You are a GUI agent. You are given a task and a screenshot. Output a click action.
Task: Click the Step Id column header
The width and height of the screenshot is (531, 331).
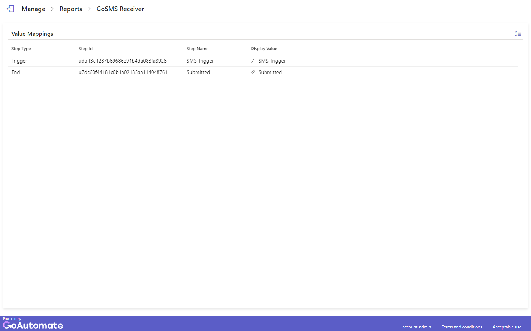pos(85,49)
